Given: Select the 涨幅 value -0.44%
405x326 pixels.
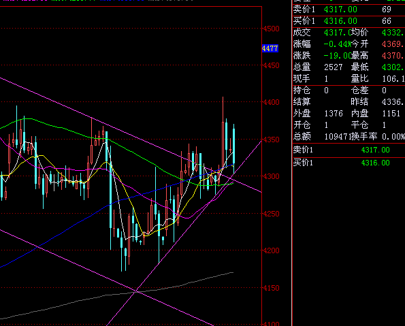Looking at the screenshot, I should click(x=338, y=44).
